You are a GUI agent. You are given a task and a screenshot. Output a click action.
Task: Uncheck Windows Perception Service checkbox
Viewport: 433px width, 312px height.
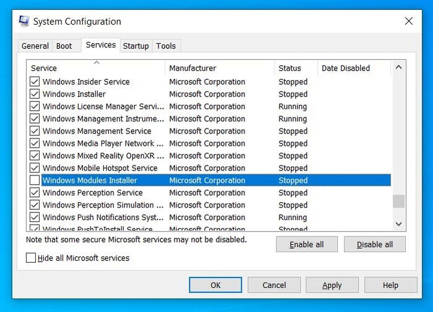[35, 193]
